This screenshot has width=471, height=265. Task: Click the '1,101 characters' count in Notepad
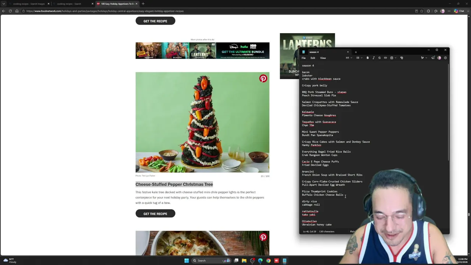[x=327, y=232]
